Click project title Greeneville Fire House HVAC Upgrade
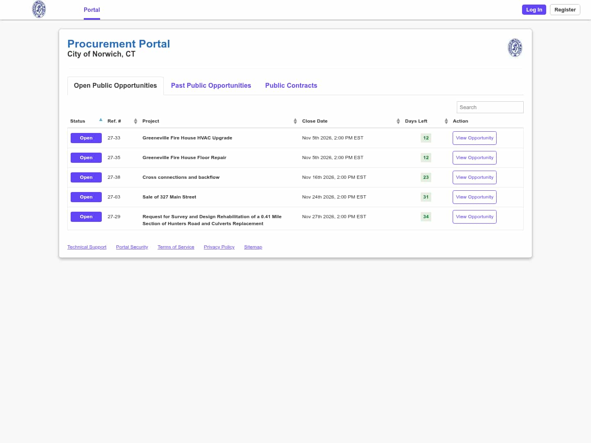591x443 pixels. (x=187, y=138)
